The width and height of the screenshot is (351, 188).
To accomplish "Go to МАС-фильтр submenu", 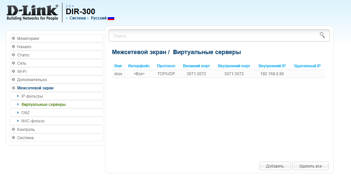I will [57, 121].
